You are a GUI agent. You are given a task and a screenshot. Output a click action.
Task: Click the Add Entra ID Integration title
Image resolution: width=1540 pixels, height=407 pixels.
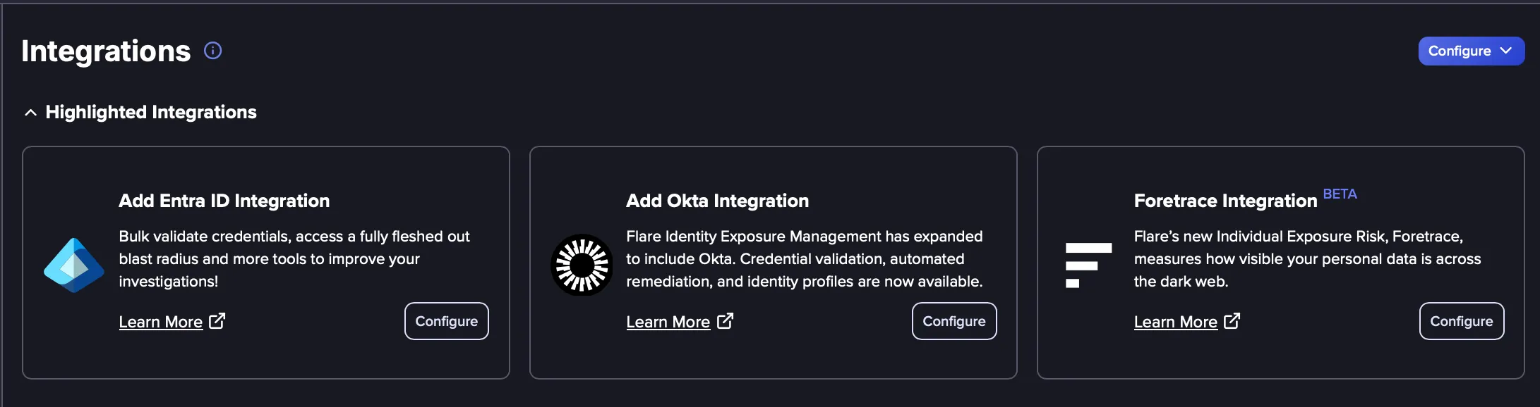(x=224, y=201)
